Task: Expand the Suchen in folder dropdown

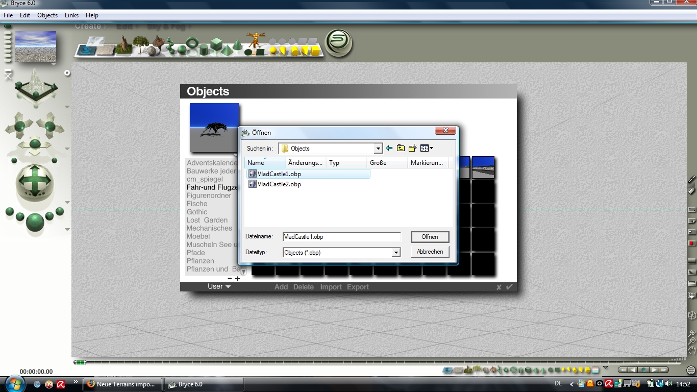Action: [378, 149]
